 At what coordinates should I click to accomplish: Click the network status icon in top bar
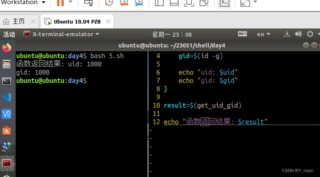(287, 34)
